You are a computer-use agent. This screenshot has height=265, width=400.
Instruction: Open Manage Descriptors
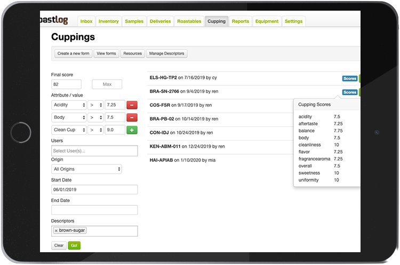tap(166, 53)
